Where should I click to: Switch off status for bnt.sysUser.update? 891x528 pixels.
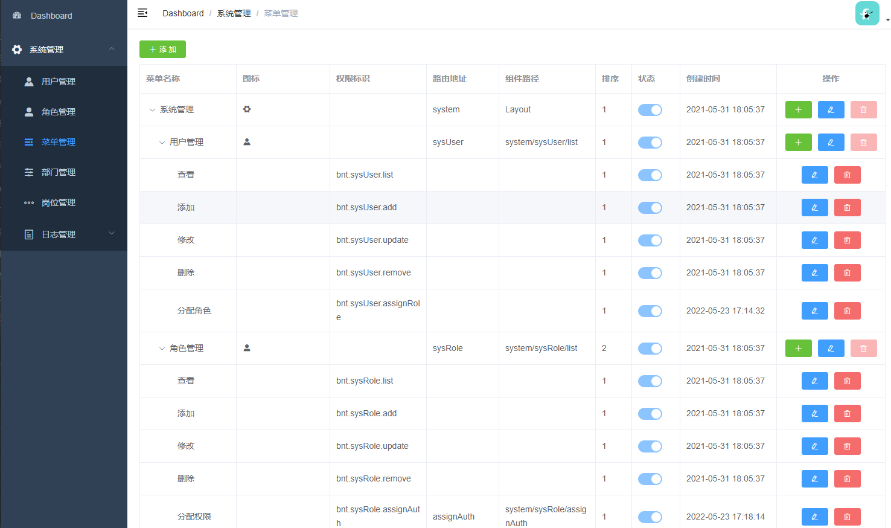pyautogui.click(x=650, y=240)
